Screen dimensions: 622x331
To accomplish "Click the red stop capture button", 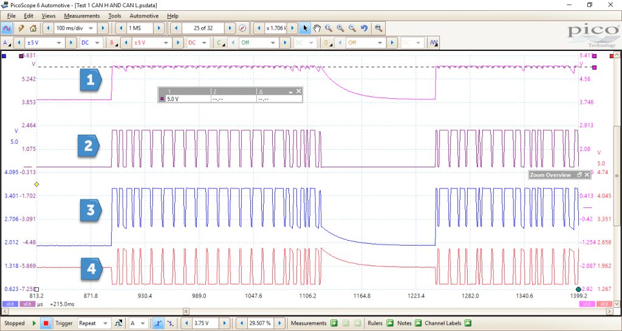I will click(x=46, y=323).
